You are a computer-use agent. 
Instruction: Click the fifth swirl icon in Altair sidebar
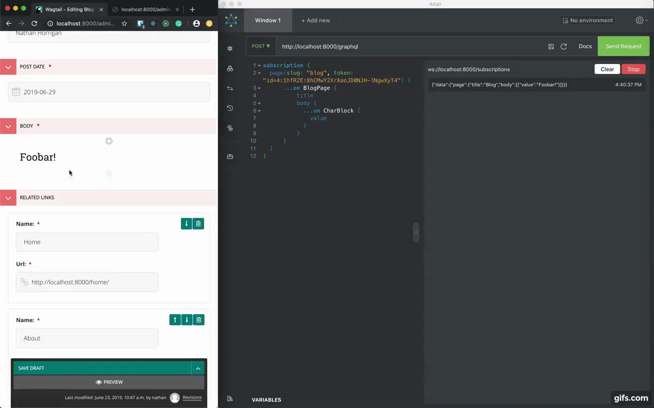pyautogui.click(x=230, y=128)
